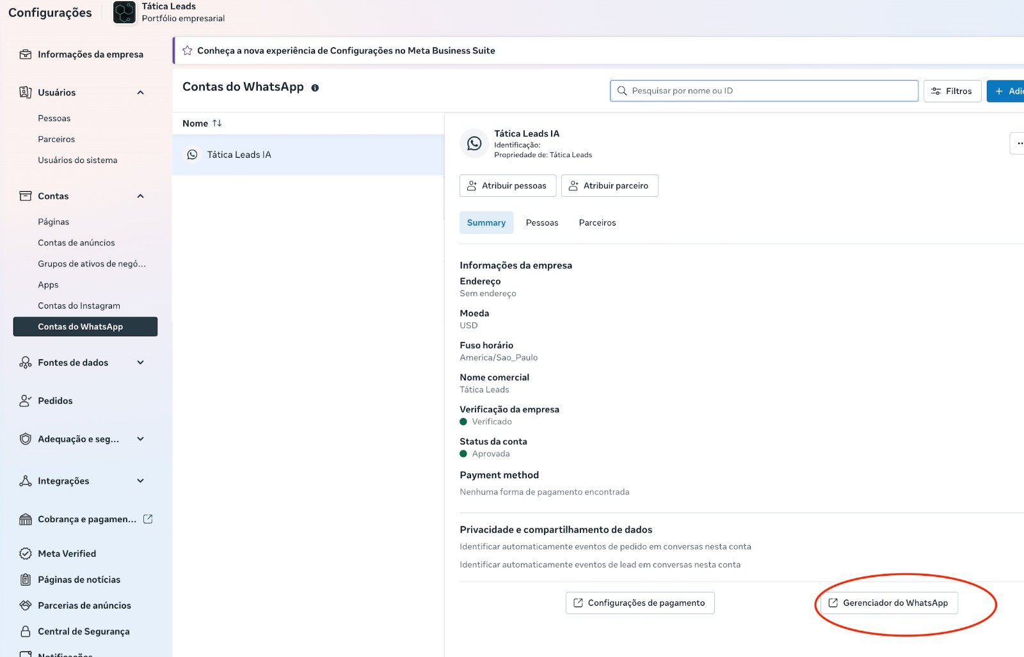This screenshot has height=657, width=1024.
Task: Switch to the Parceiros tab
Action: pos(597,222)
